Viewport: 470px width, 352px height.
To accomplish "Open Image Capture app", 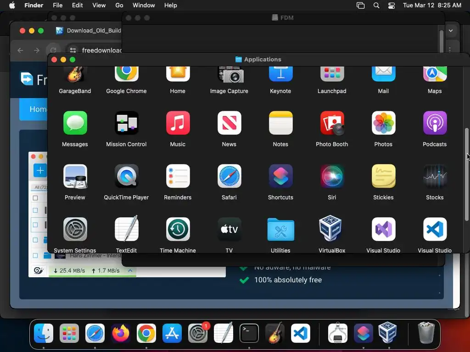I will [x=230, y=75].
